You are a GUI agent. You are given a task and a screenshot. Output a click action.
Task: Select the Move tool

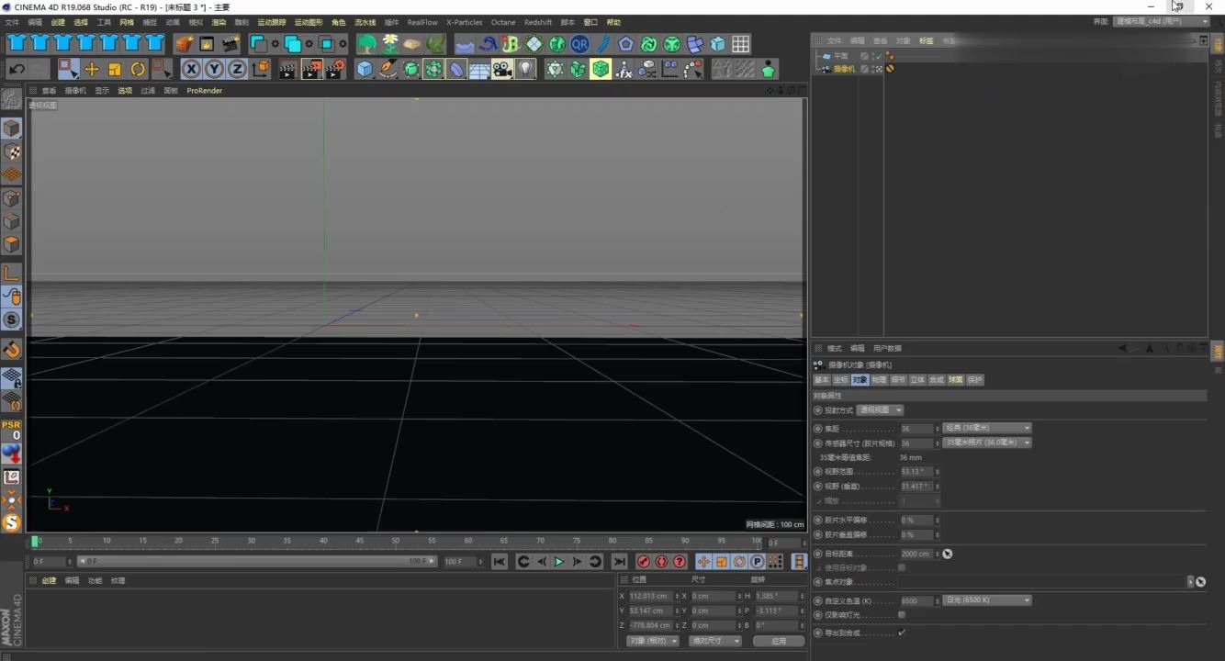(x=92, y=69)
